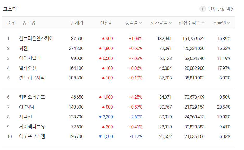Click change rate +4.25%
244x150 pixels.
tap(135, 97)
